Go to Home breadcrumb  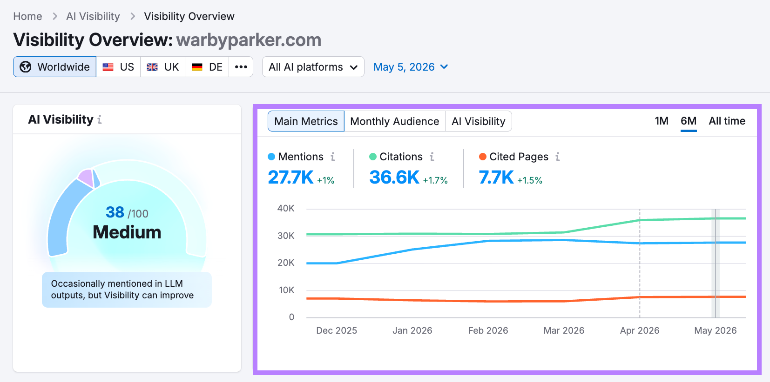pyautogui.click(x=27, y=16)
